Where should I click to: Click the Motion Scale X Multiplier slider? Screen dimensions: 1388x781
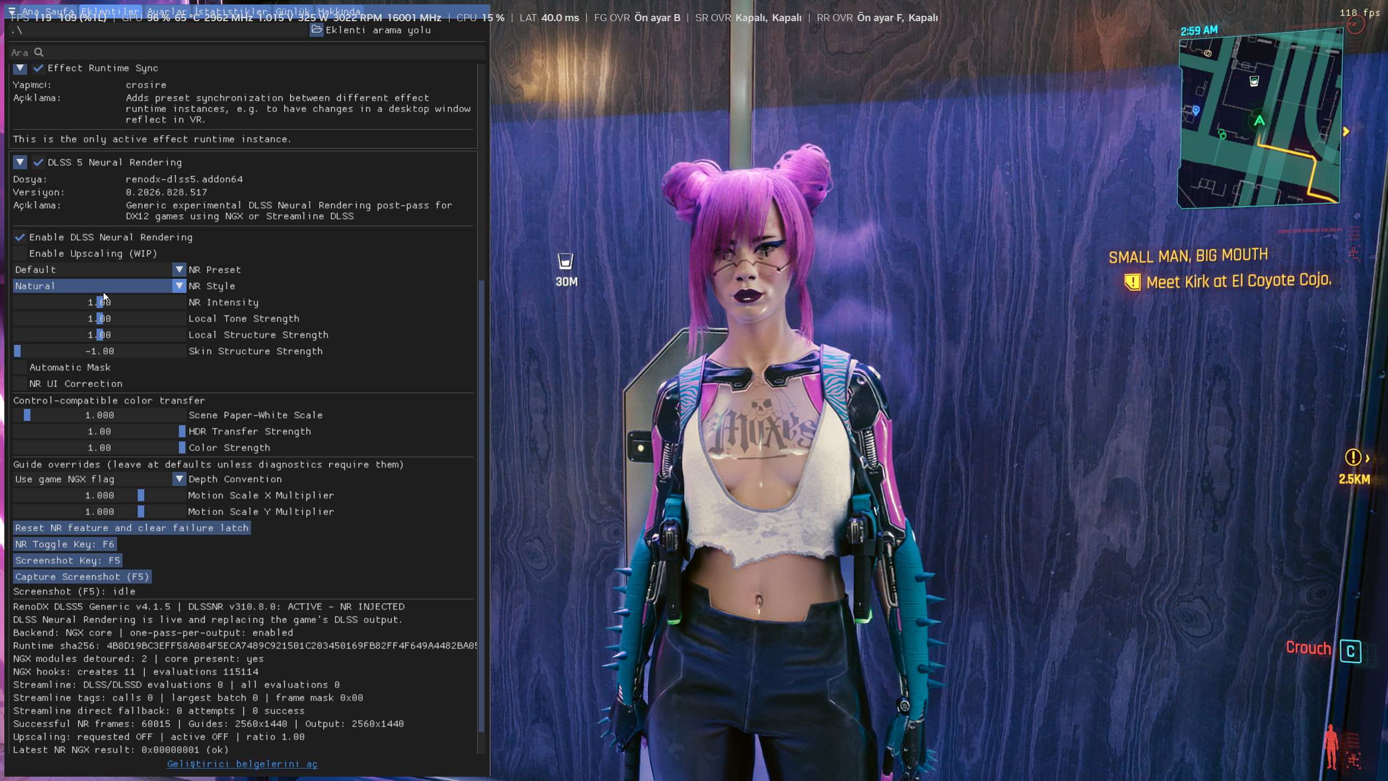click(x=99, y=496)
